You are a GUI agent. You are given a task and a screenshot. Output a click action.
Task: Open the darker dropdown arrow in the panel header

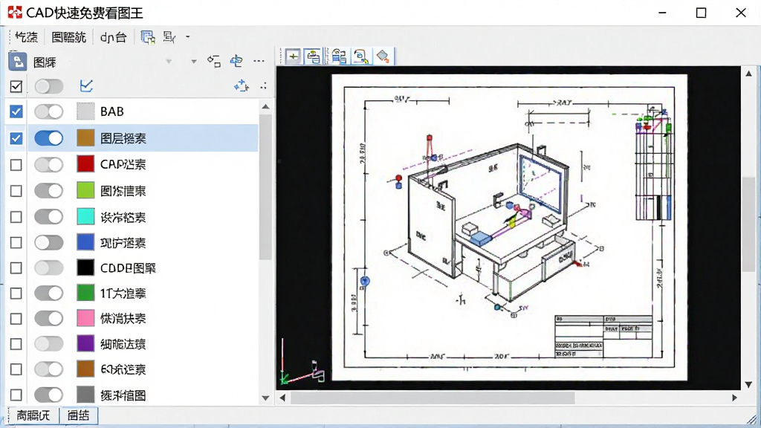[x=194, y=62]
